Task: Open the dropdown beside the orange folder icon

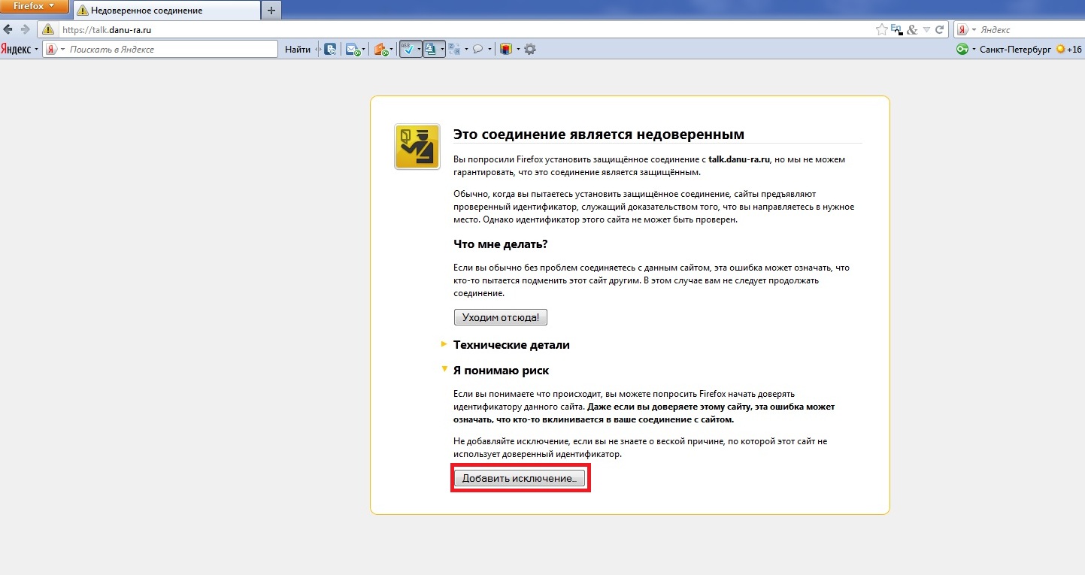Action: click(x=391, y=50)
